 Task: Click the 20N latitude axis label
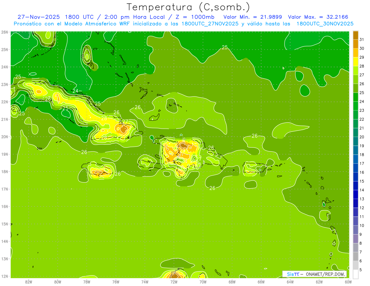coord(5,137)
